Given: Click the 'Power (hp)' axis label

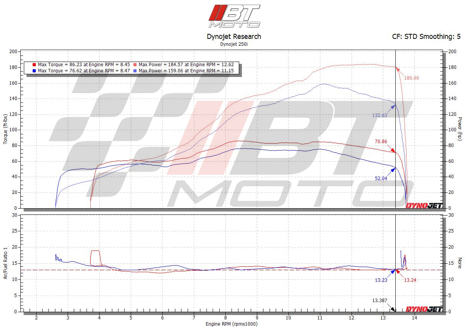Looking at the screenshot, I should pos(460,129).
